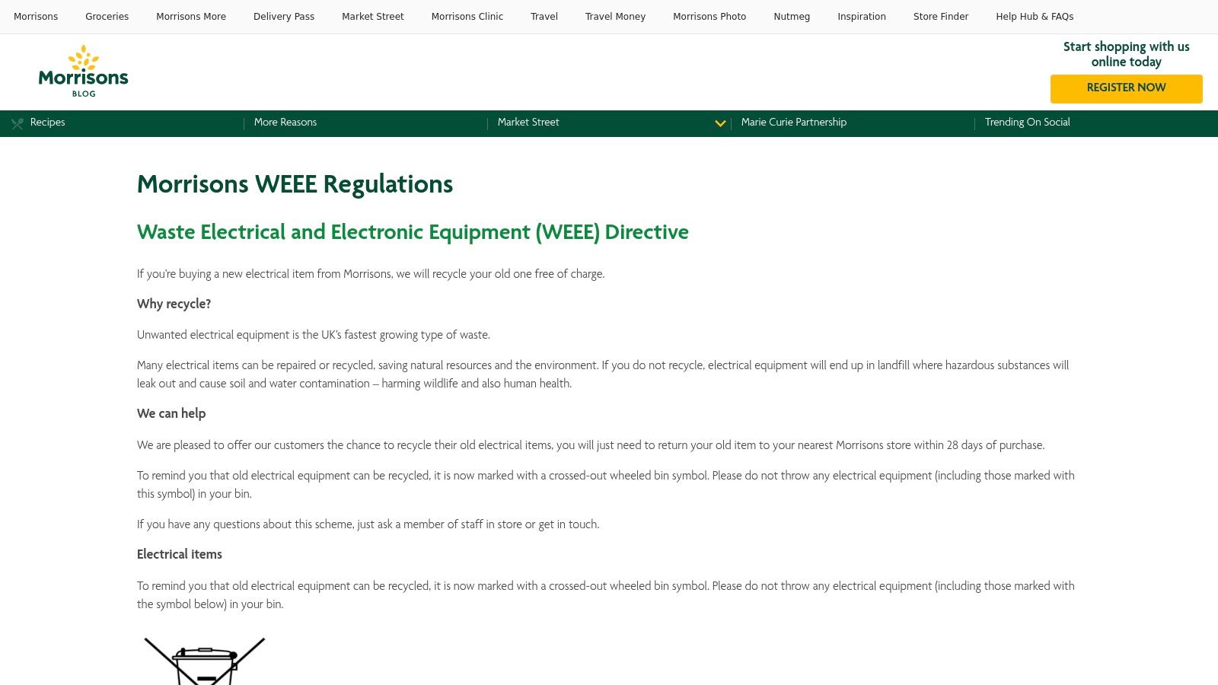Visit the Morrisons Clinic page

point(467,16)
